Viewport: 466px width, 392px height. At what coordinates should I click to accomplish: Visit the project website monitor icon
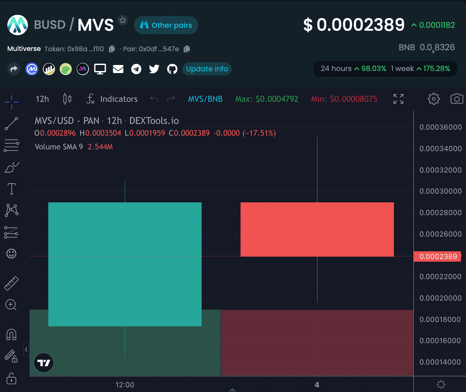[x=100, y=69]
